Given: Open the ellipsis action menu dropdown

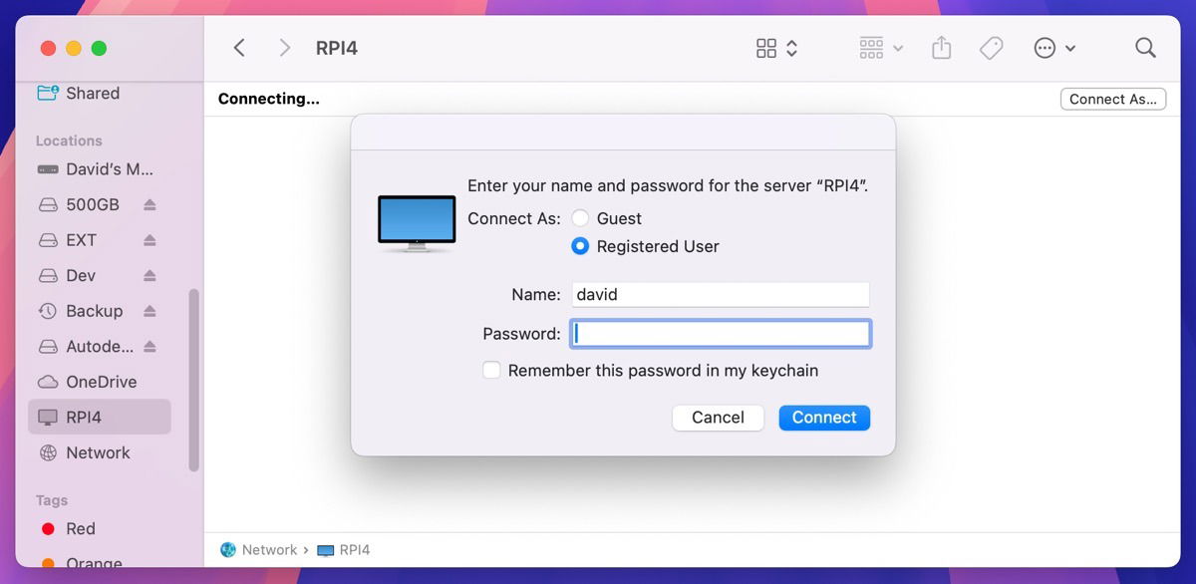Looking at the screenshot, I should pos(1054,48).
